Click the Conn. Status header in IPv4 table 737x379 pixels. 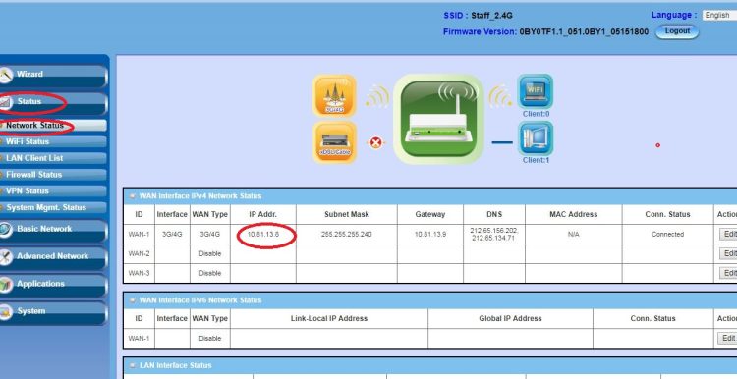(667, 214)
